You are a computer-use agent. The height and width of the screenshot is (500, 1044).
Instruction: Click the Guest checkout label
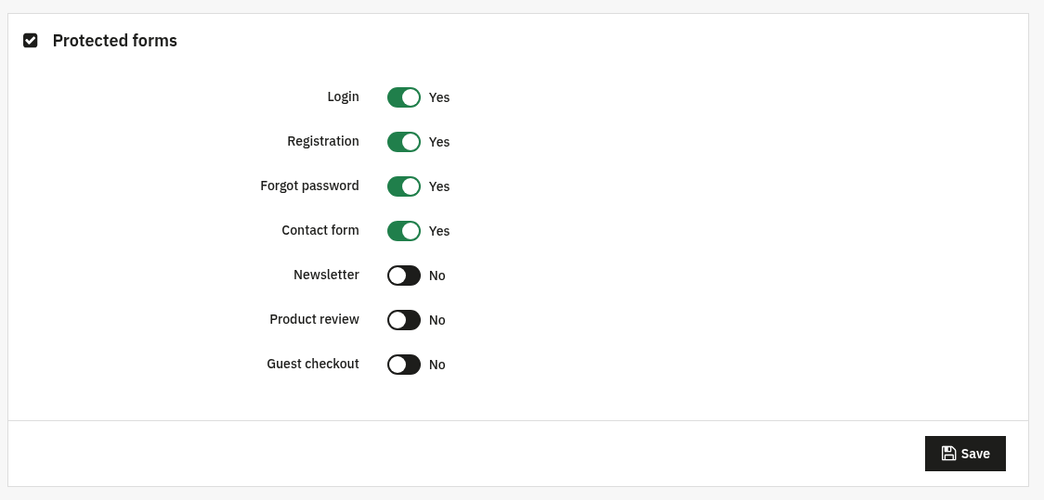313,364
